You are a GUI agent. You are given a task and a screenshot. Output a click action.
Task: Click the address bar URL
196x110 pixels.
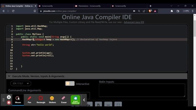(60, 11)
